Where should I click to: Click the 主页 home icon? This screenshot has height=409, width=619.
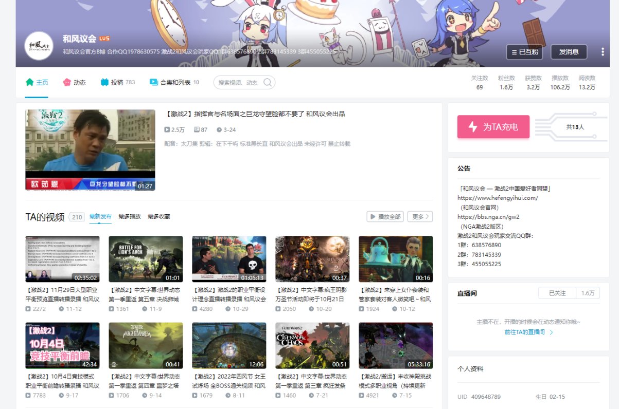tap(30, 82)
